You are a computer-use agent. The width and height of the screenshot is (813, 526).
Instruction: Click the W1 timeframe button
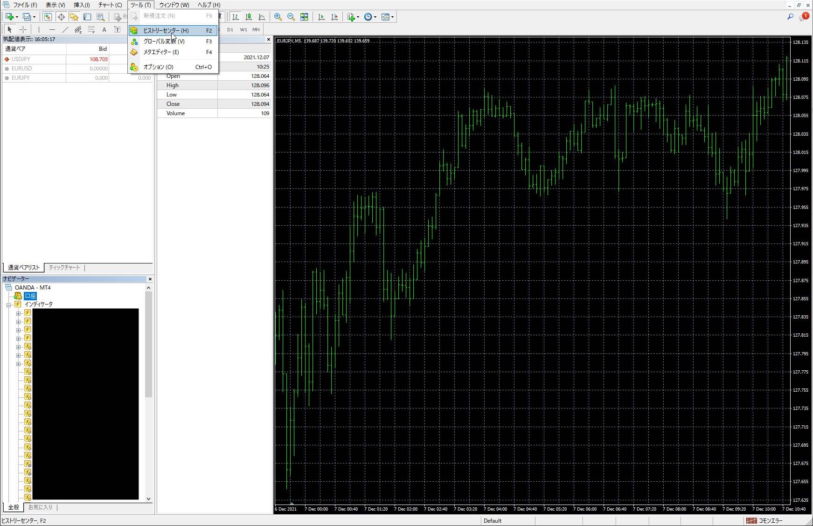coord(243,29)
